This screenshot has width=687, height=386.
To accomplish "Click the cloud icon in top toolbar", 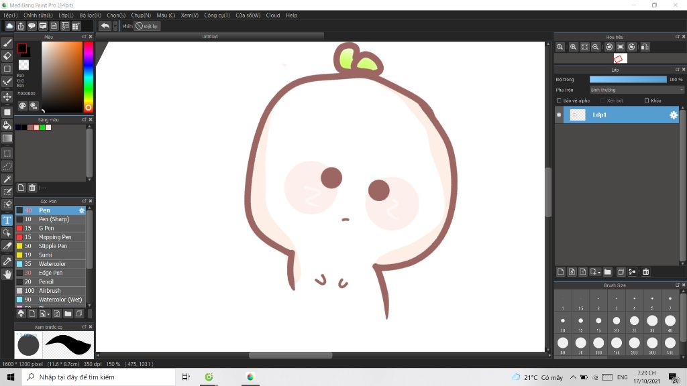I will point(9,26).
